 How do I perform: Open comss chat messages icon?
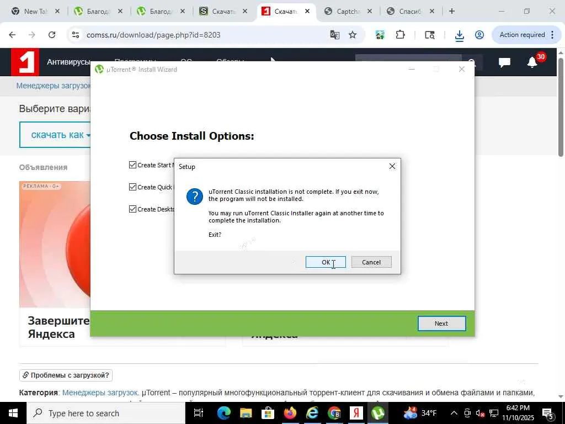(504, 62)
